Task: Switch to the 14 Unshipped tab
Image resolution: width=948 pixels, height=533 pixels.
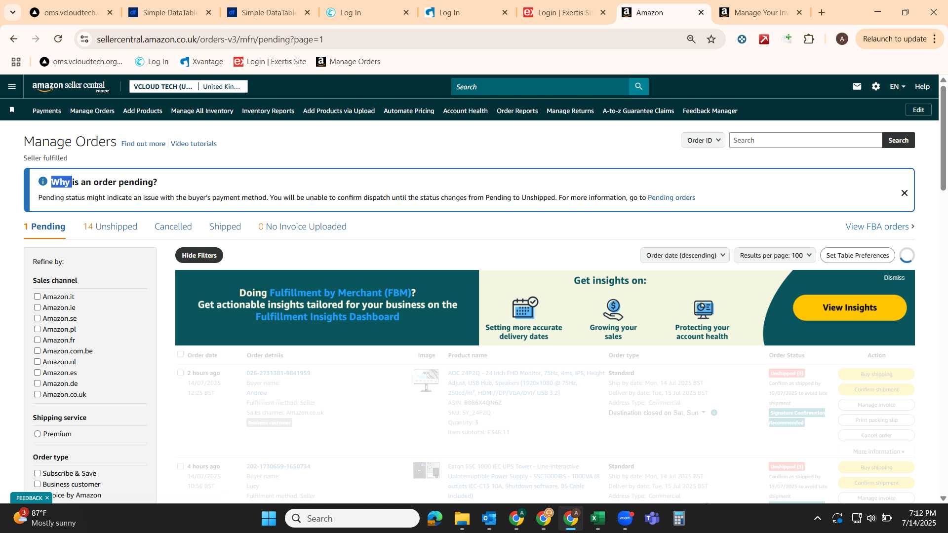Action: [110, 227]
